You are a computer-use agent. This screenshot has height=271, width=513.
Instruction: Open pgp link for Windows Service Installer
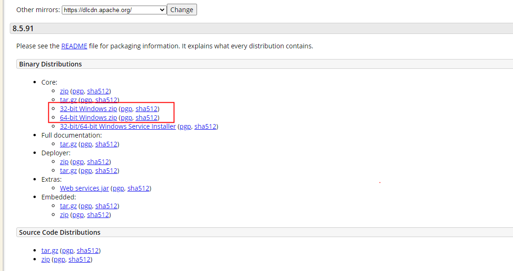[x=185, y=126]
